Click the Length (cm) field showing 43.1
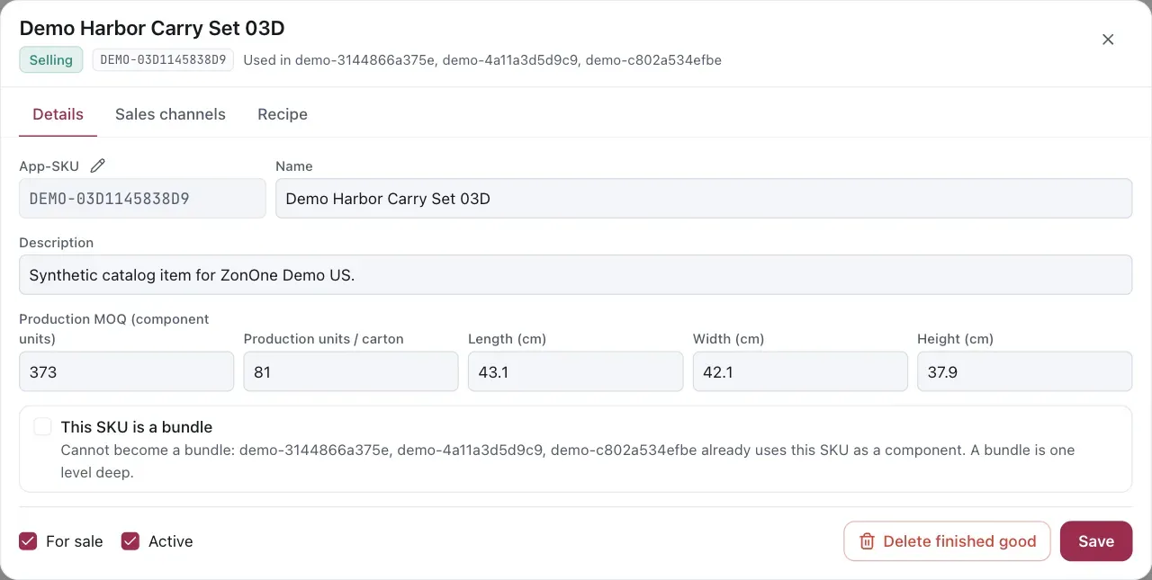Image resolution: width=1152 pixels, height=580 pixels. click(576, 371)
